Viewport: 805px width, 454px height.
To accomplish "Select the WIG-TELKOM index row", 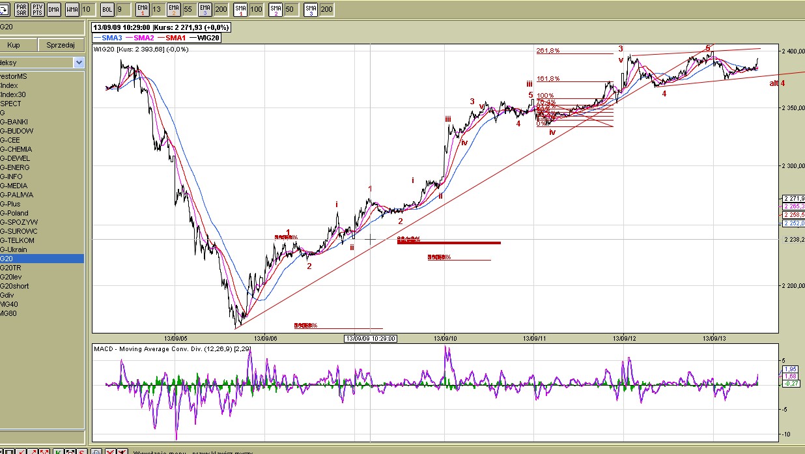I will point(42,240).
